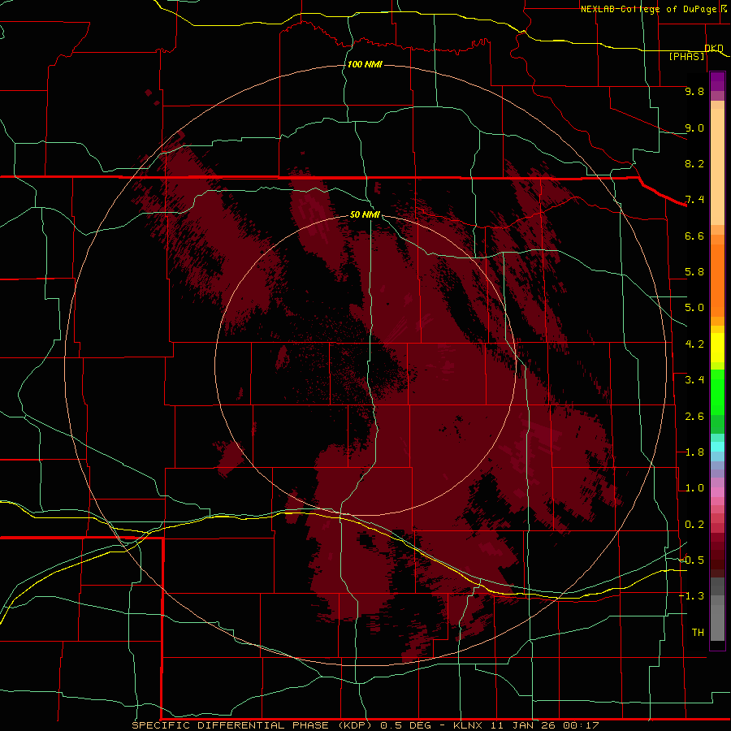Click the 7.4 value on the color scale
The height and width of the screenshot is (731, 731).
pos(694,200)
